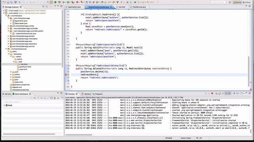Click the red Stop toolbar icon
The height and width of the screenshot is (142, 254).
click(77, 2)
